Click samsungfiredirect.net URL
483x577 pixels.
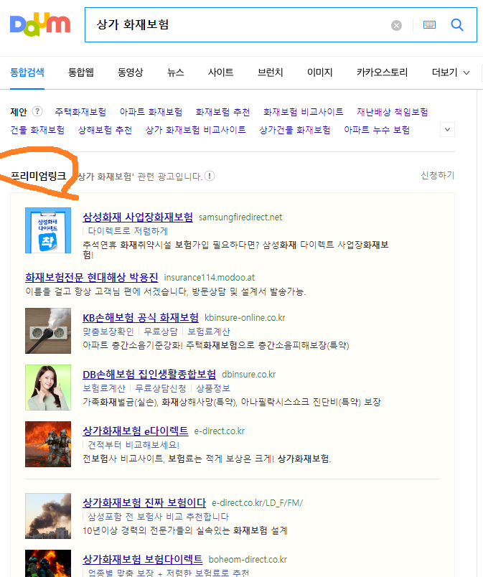point(240,217)
